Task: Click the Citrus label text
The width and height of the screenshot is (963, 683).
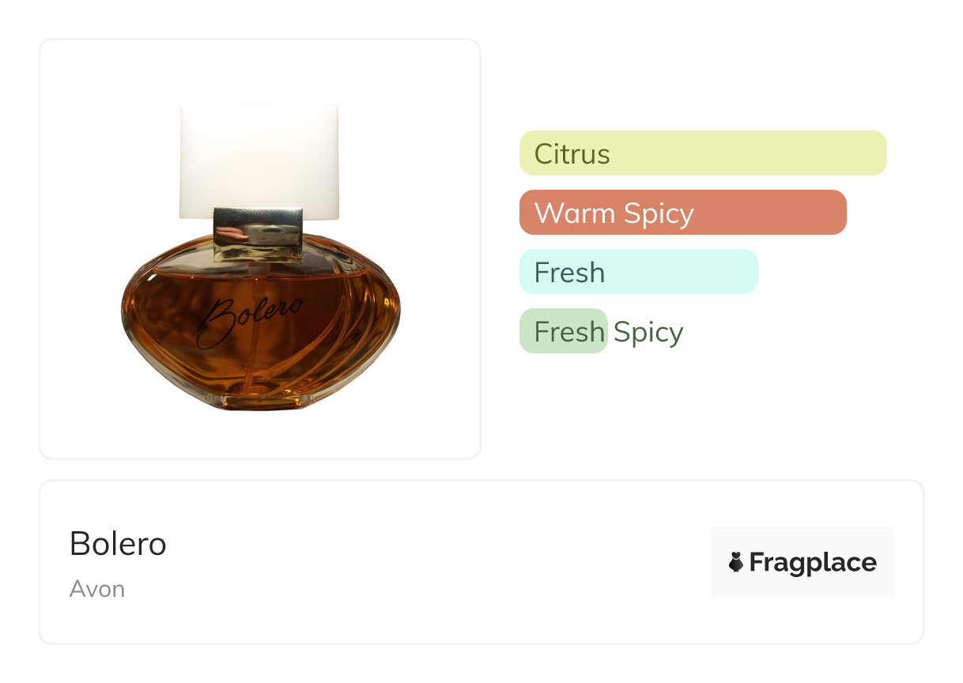Action: pos(572,153)
